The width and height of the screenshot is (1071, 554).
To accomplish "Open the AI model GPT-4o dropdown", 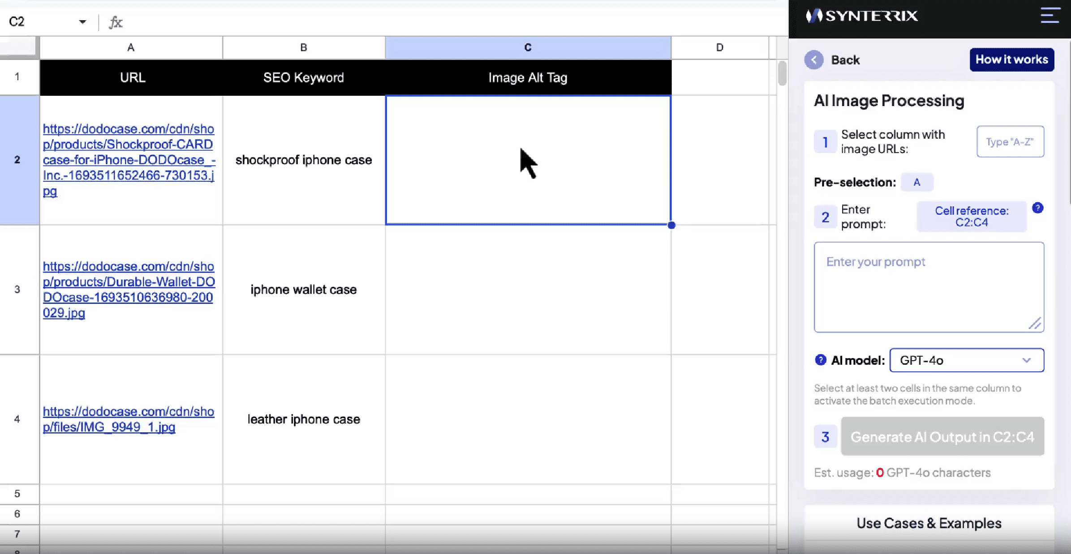I will pyautogui.click(x=967, y=360).
